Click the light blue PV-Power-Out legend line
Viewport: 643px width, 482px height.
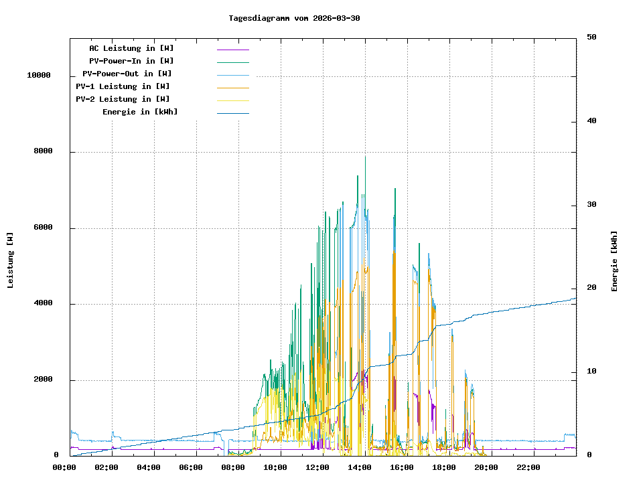tap(232, 75)
